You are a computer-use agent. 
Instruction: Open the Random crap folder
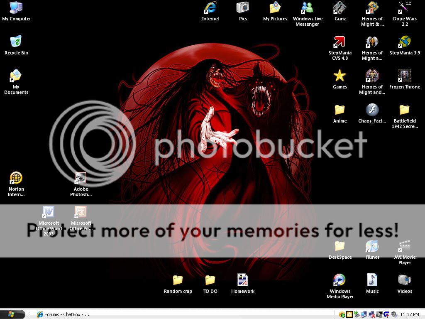coord(178,280)
